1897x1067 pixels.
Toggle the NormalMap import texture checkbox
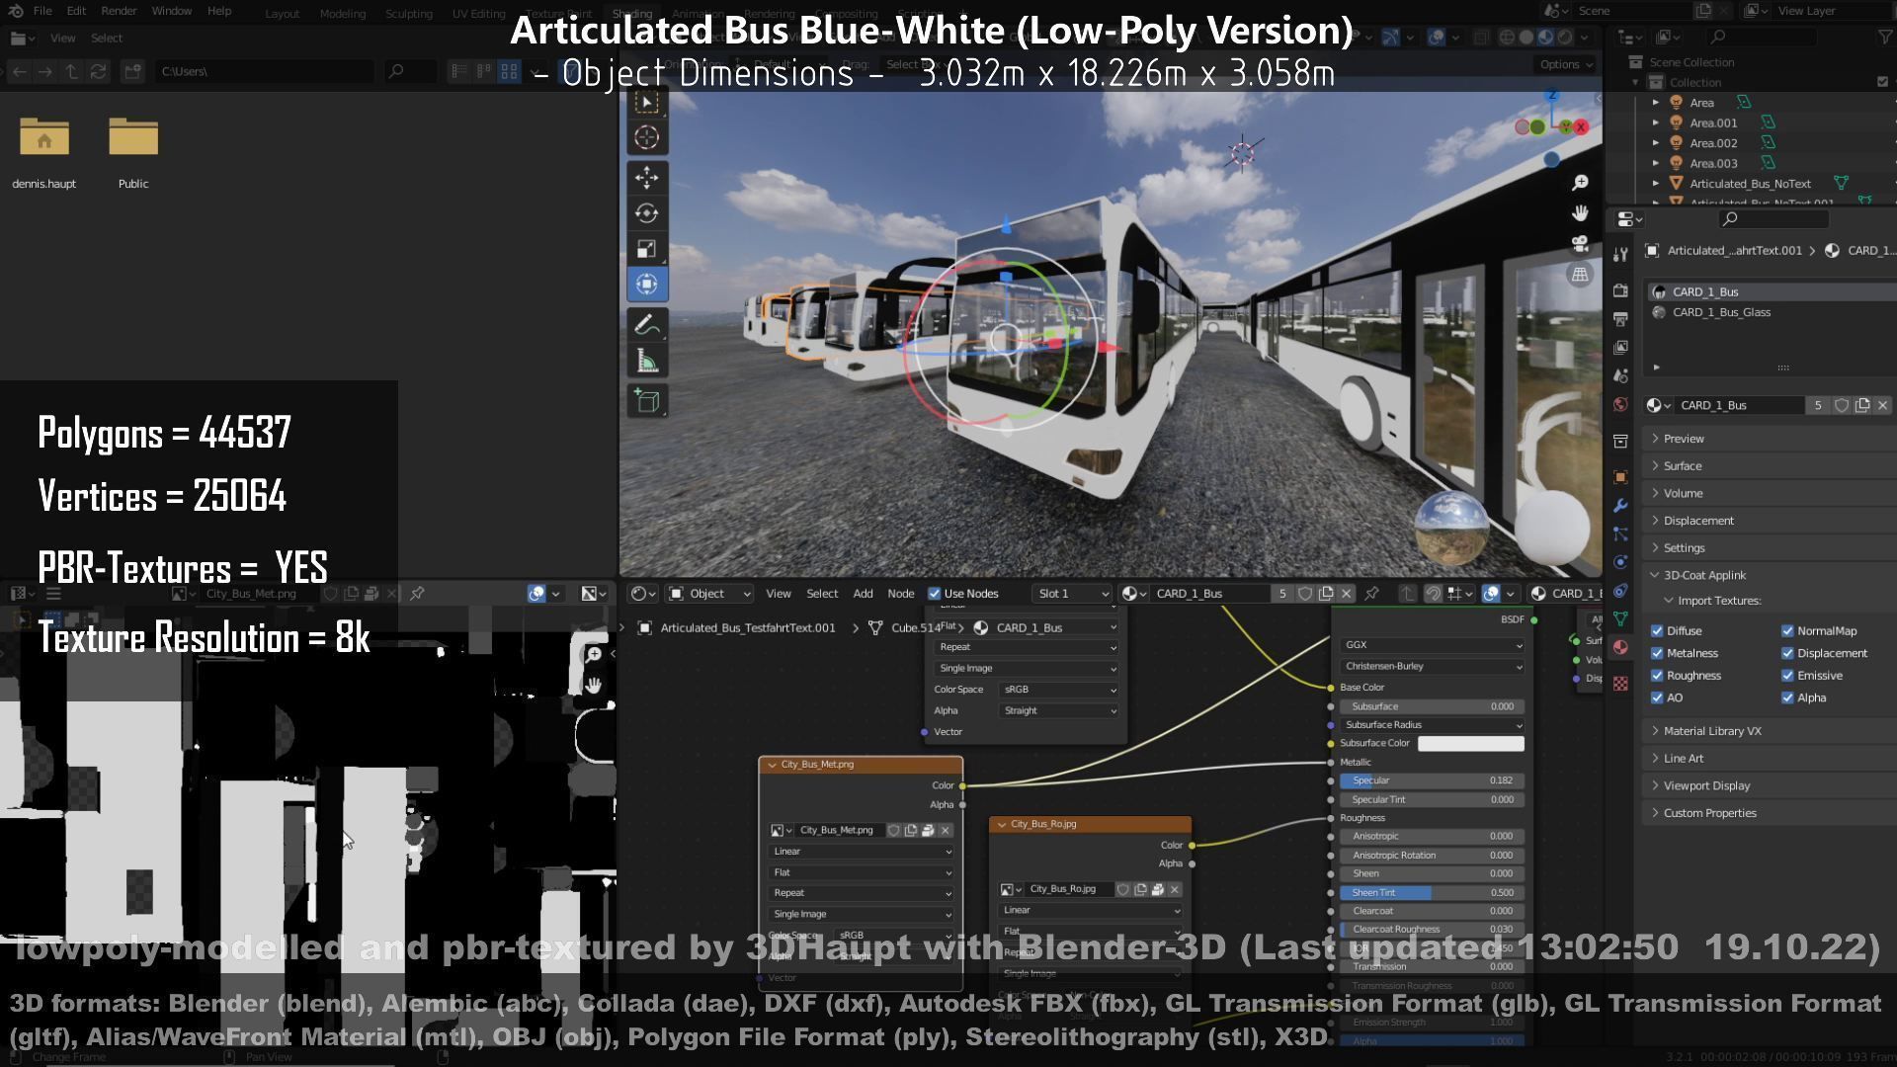1787,631
